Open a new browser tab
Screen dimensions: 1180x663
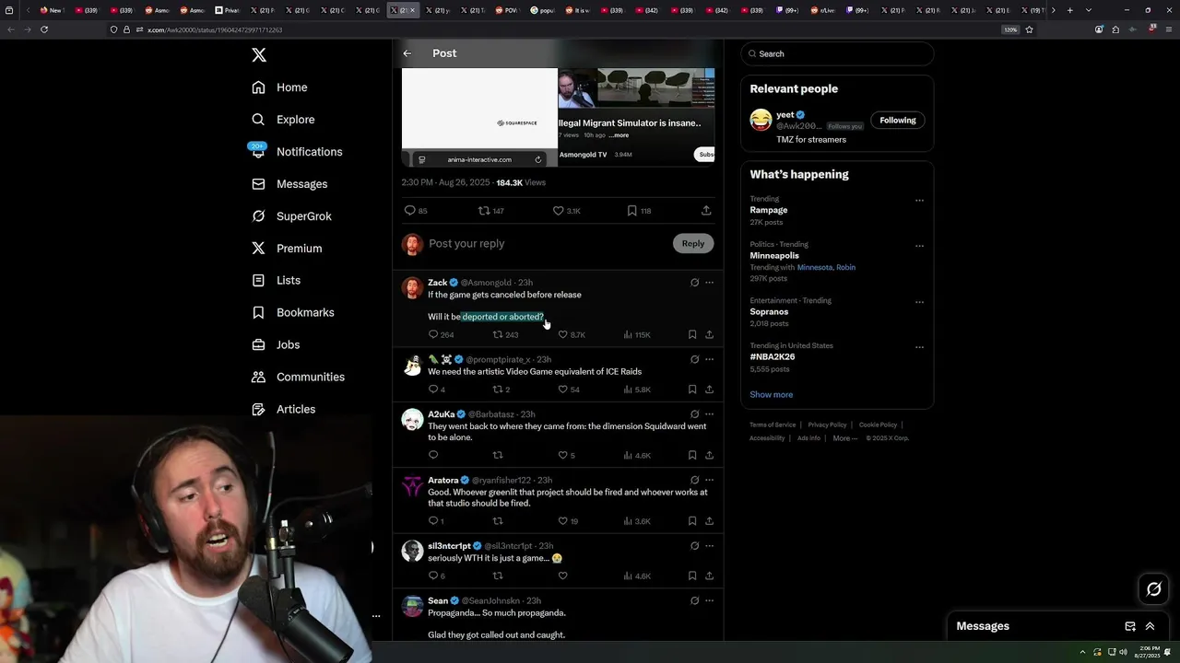click(x=1069, y=10)
